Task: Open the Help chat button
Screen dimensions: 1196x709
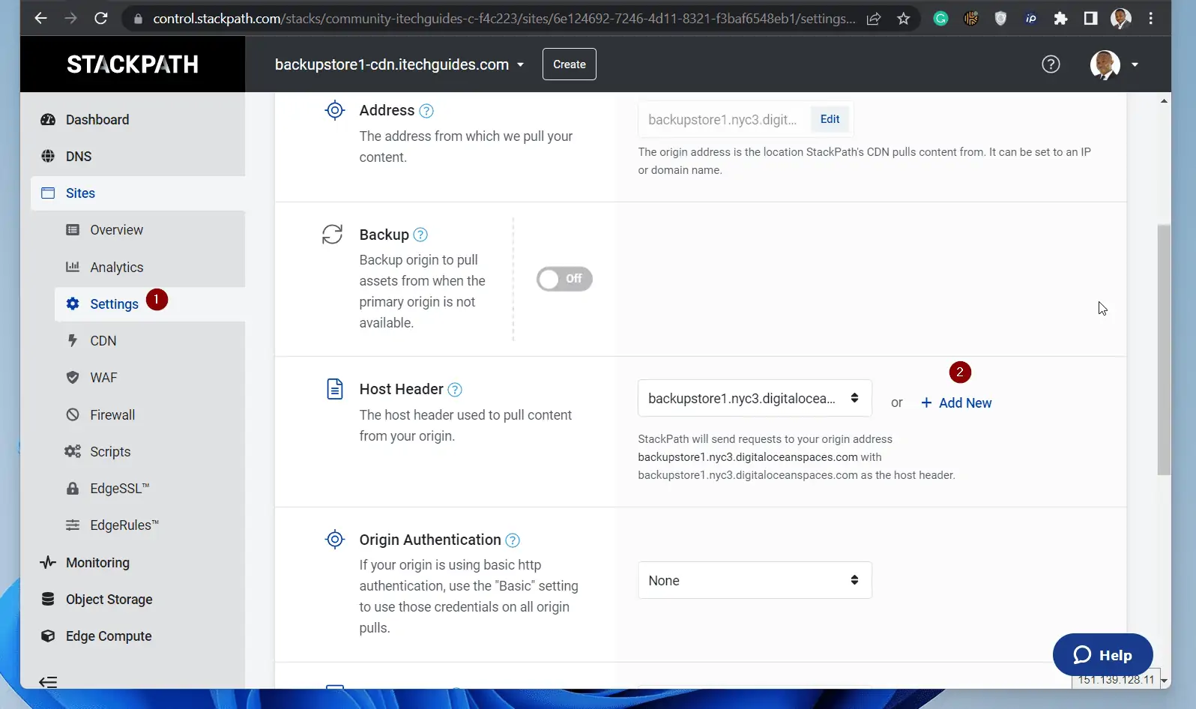Action: coord(1103,655)
